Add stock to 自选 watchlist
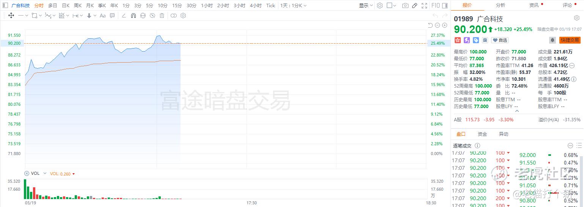The height and width of the screenshot is (207, 584). coord(500,40)
